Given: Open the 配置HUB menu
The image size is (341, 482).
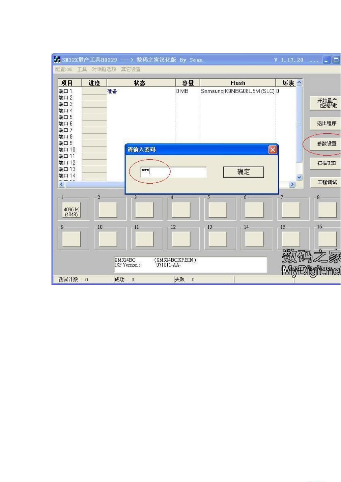Looking at the screenshot, I should [x=64, y=69].
